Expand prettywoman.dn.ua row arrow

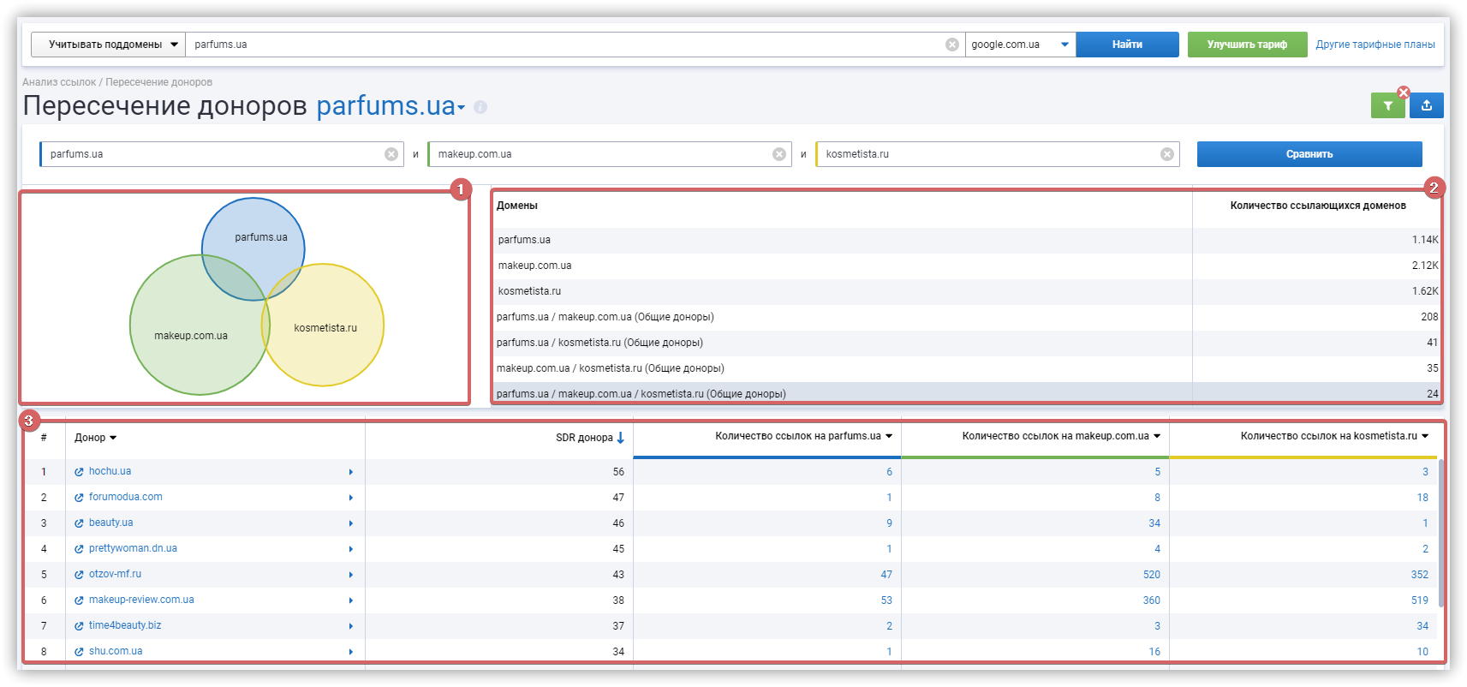tap(351, 549)
